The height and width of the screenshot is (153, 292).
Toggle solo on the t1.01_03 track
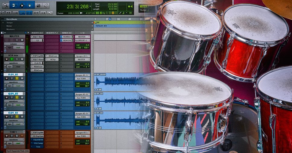click(17, 78)
